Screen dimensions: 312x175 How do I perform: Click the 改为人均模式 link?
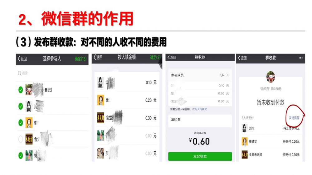coord(199,109)
